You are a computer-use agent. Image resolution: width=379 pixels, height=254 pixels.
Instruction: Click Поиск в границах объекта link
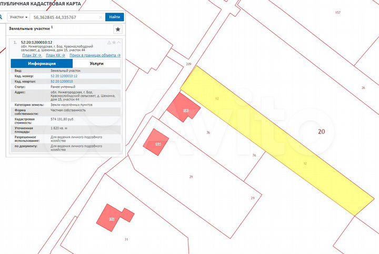[x=95, y=55]
